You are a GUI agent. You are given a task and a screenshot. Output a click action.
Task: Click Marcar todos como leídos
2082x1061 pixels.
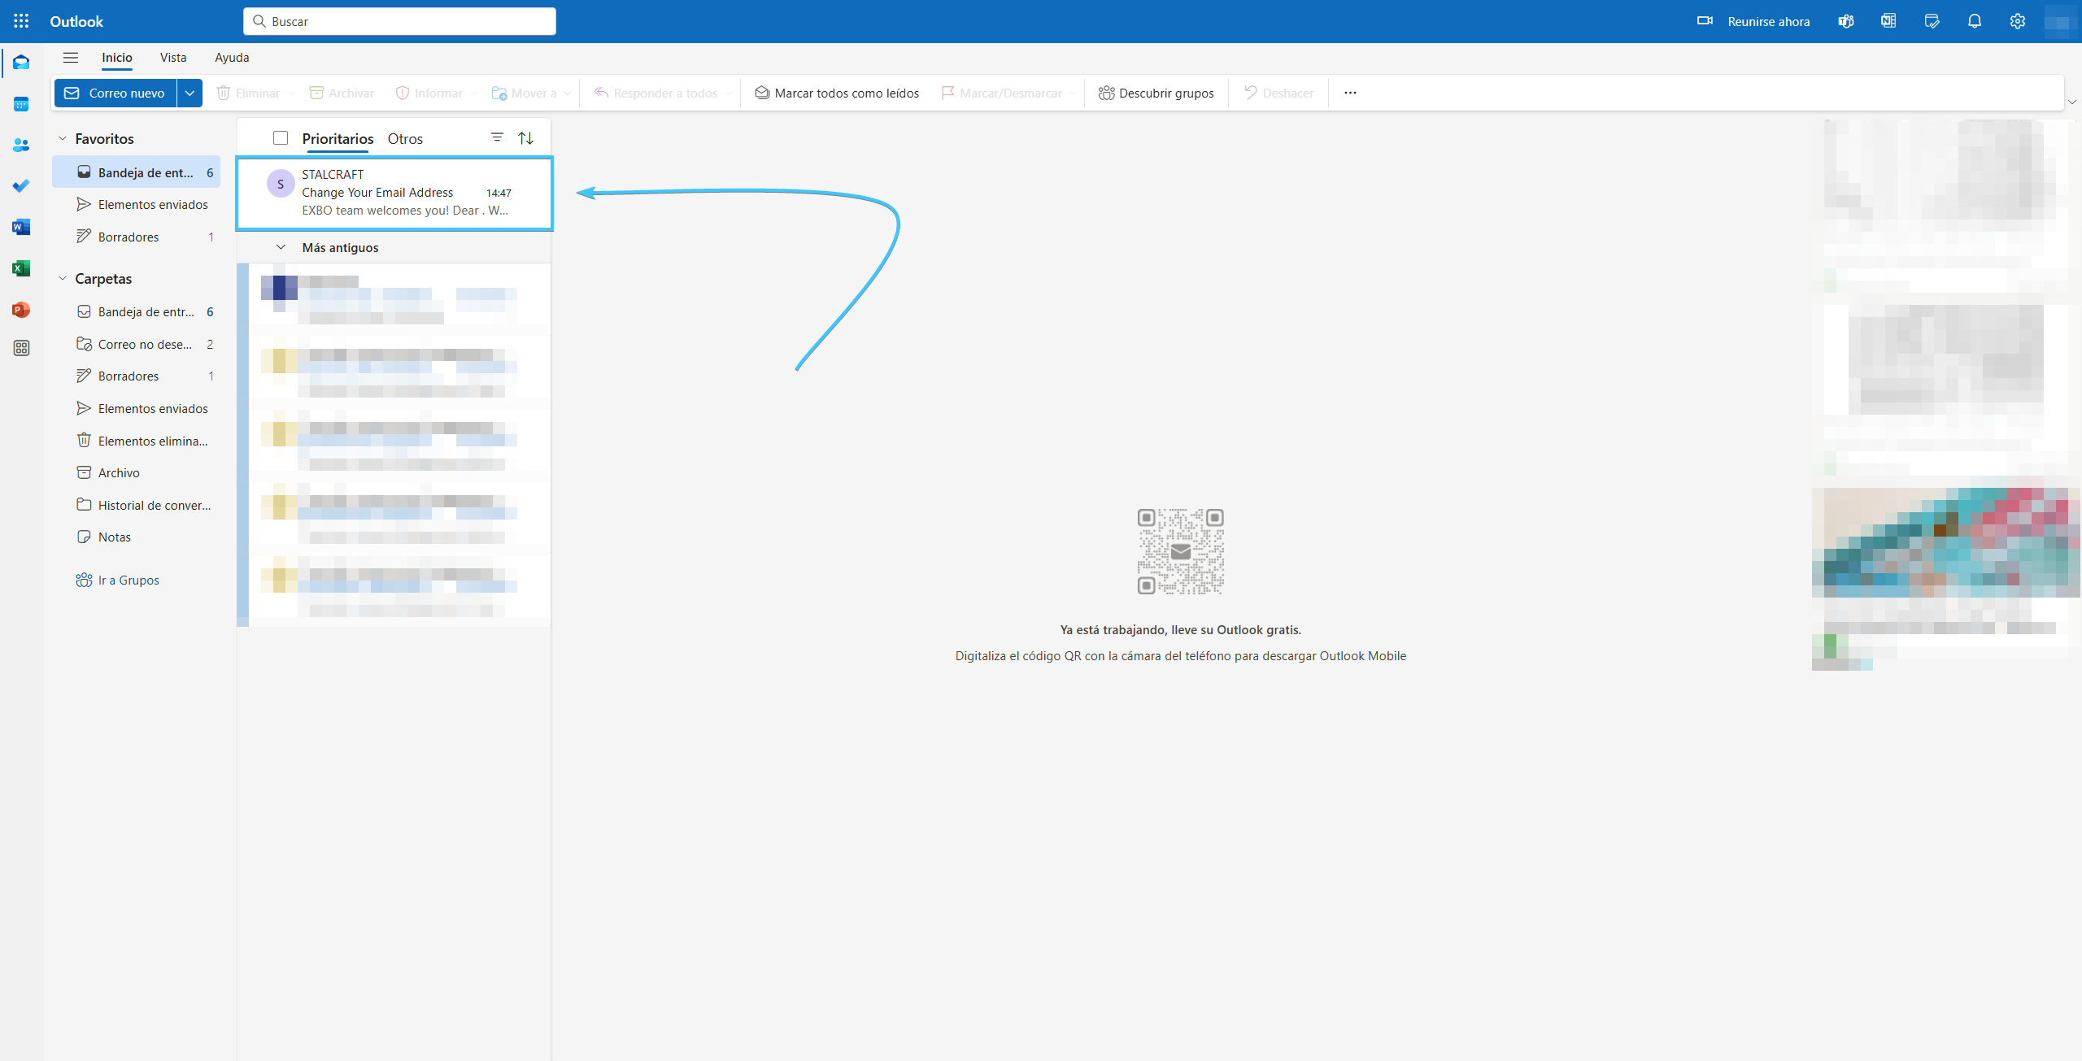[x=837, y=93]
